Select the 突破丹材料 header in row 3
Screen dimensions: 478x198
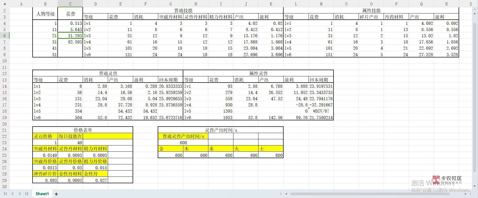tap(171, 17)
